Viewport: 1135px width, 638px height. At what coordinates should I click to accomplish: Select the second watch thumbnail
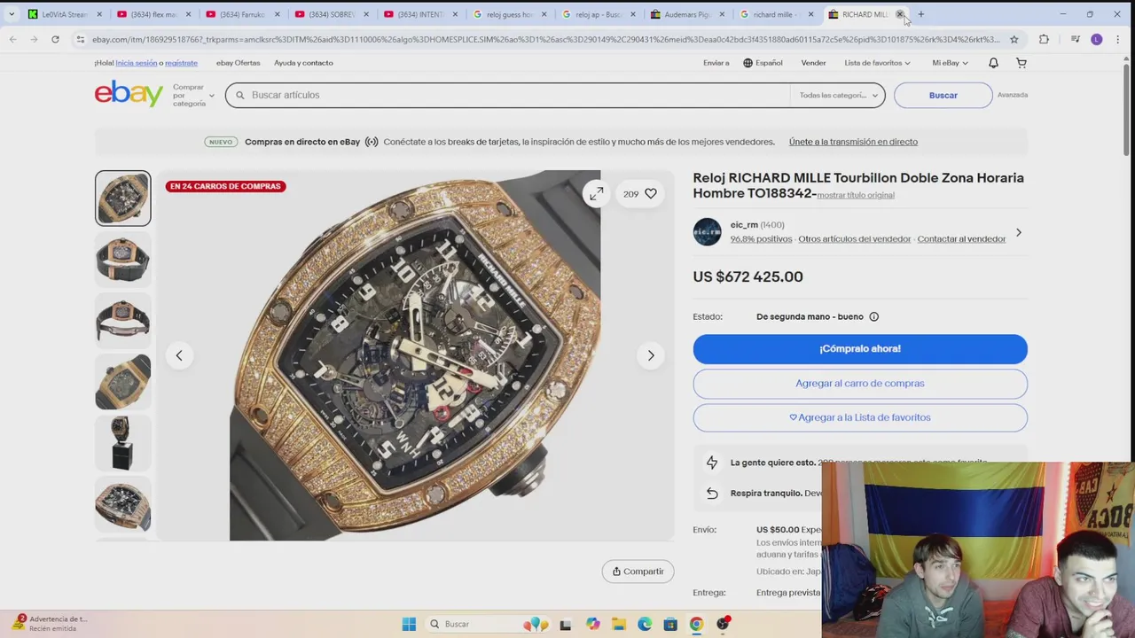[x=122, y=260]
